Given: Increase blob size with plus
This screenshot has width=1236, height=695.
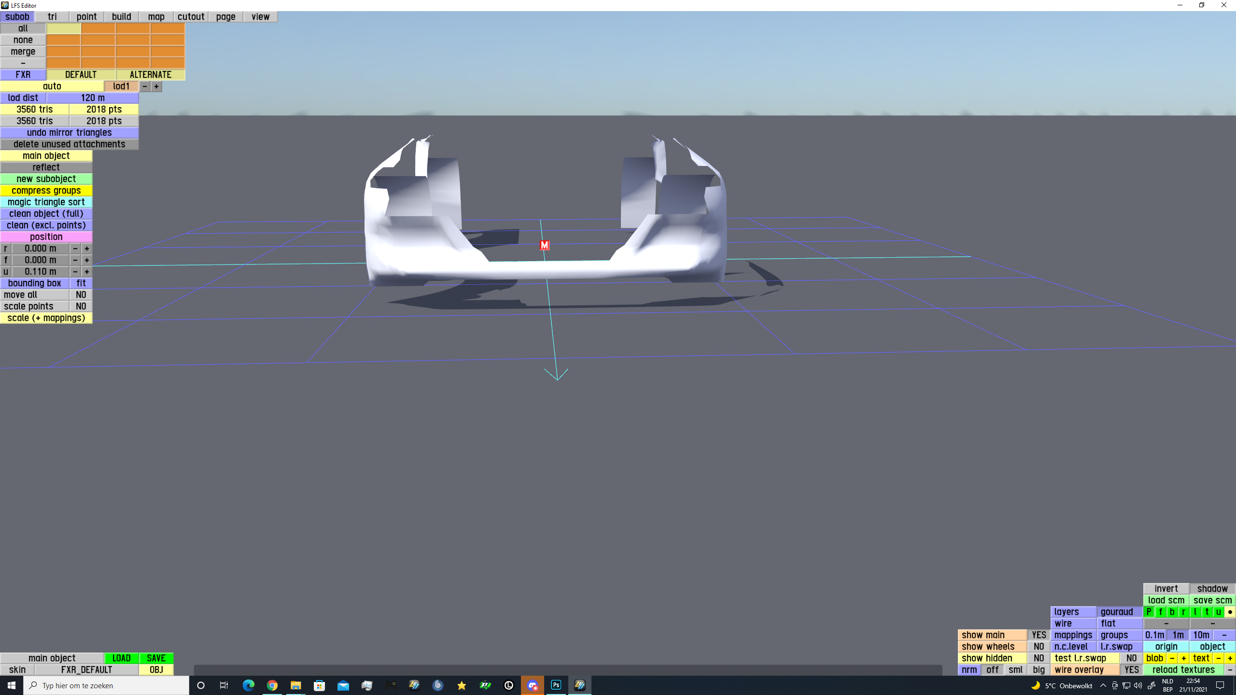Looking at the screenshot, I should point(1183,658).
